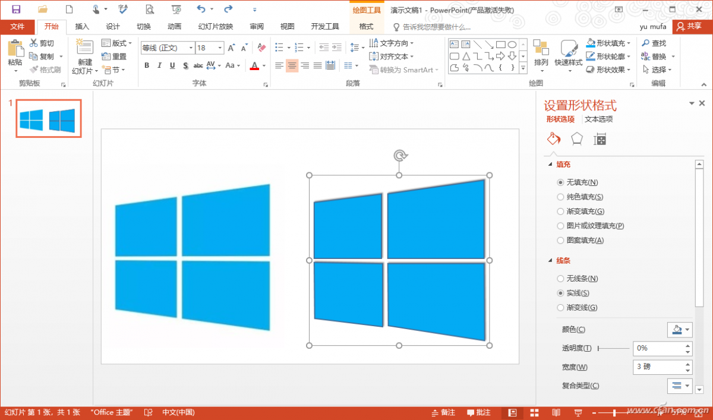Switch to slide sorter view icon

pos(534,412)
